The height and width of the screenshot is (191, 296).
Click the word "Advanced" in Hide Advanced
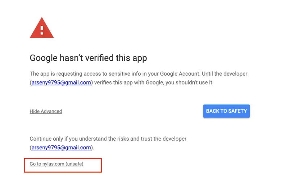pos(51,111)
